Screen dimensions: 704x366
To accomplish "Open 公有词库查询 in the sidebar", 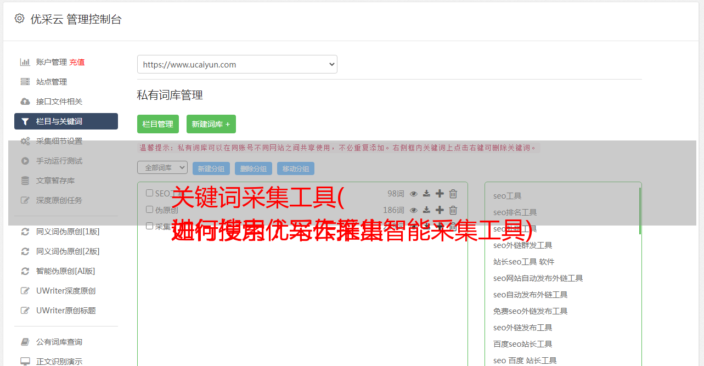I will click(59, 342).
